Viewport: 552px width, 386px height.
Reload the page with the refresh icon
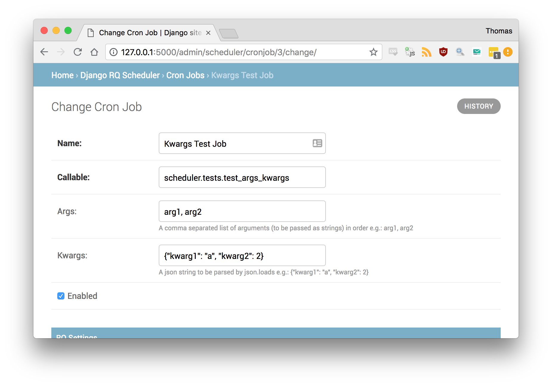tap(78, 52)
